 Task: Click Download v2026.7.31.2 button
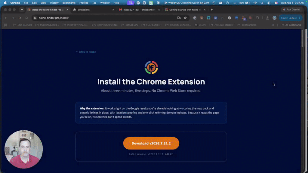coord(151,143)
